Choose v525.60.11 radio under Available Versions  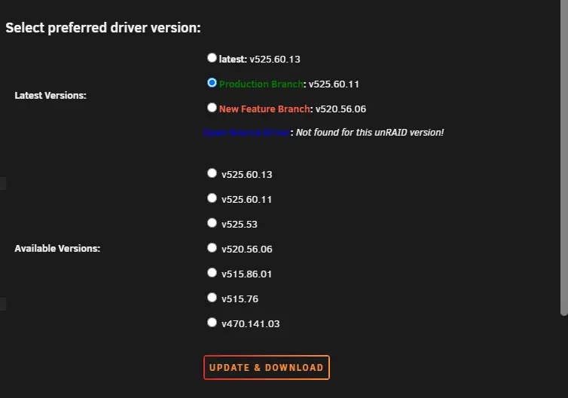click(212, 197)
